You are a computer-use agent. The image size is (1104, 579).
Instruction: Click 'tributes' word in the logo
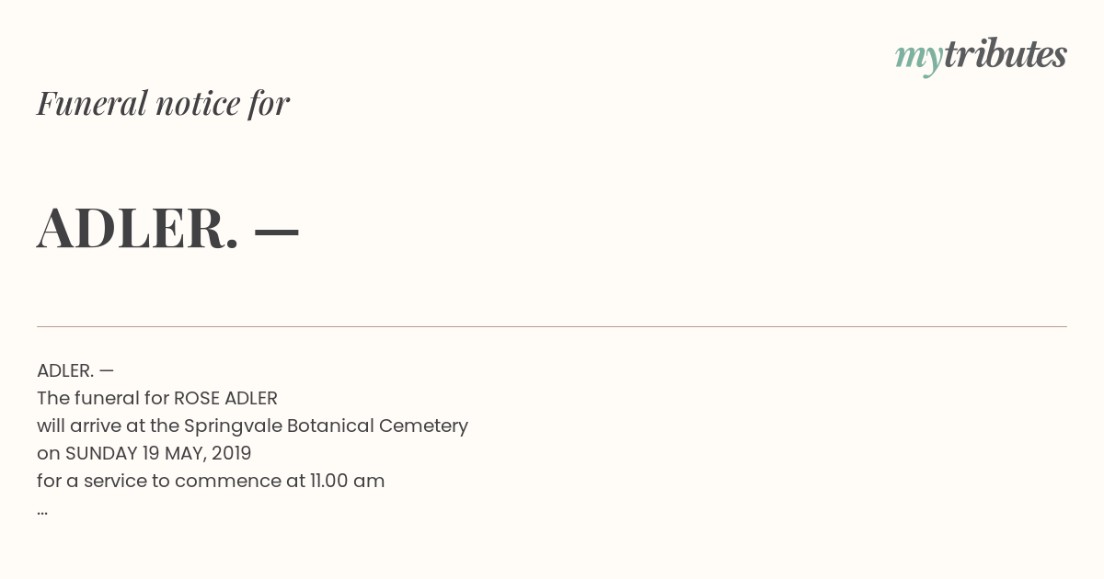(1005, 54)
